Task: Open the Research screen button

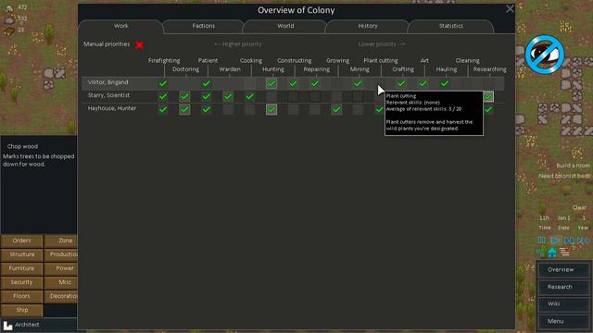Action: (564, 287)
